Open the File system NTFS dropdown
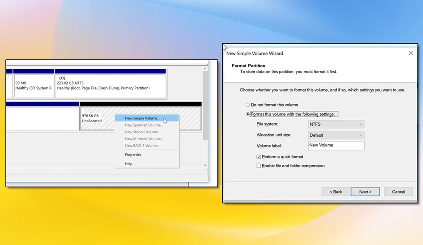The image size is (423, 245). pyautogui.click(x=336, y=124)
